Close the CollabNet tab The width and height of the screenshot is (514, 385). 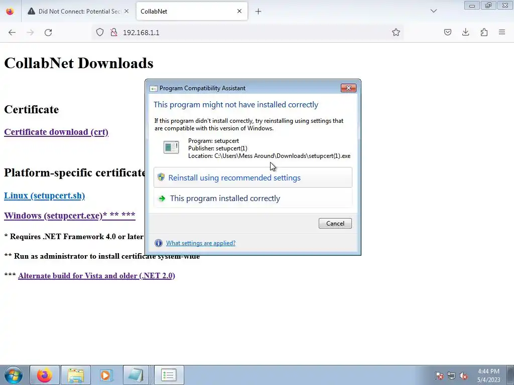click(239, 11)
